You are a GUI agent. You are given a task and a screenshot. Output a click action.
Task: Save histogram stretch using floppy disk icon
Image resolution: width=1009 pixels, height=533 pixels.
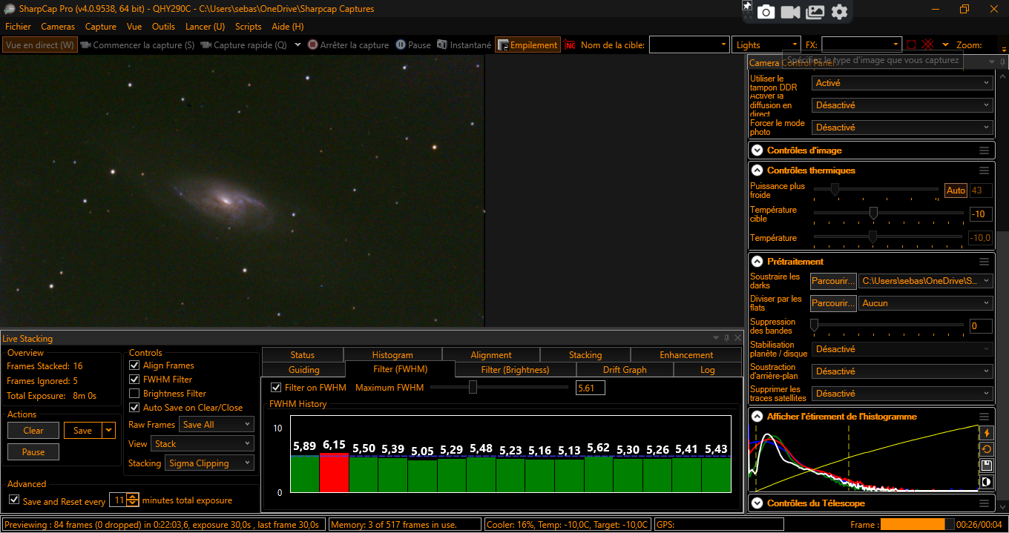987,466
